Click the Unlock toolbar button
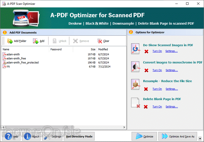Viewport: 204px width, 142px height. click(x=59, y=41)
